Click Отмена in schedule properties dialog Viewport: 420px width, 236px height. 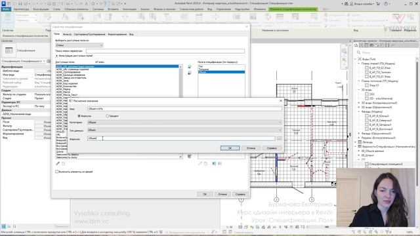click(222, 194)
